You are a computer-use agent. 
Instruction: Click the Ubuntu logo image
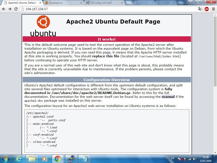click(x=43, y=26)
